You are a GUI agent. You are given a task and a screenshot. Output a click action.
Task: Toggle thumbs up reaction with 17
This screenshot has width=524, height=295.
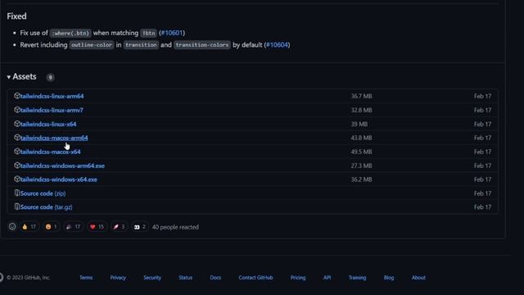[x=29, y=227]
